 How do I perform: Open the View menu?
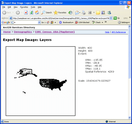coord(16,7)
